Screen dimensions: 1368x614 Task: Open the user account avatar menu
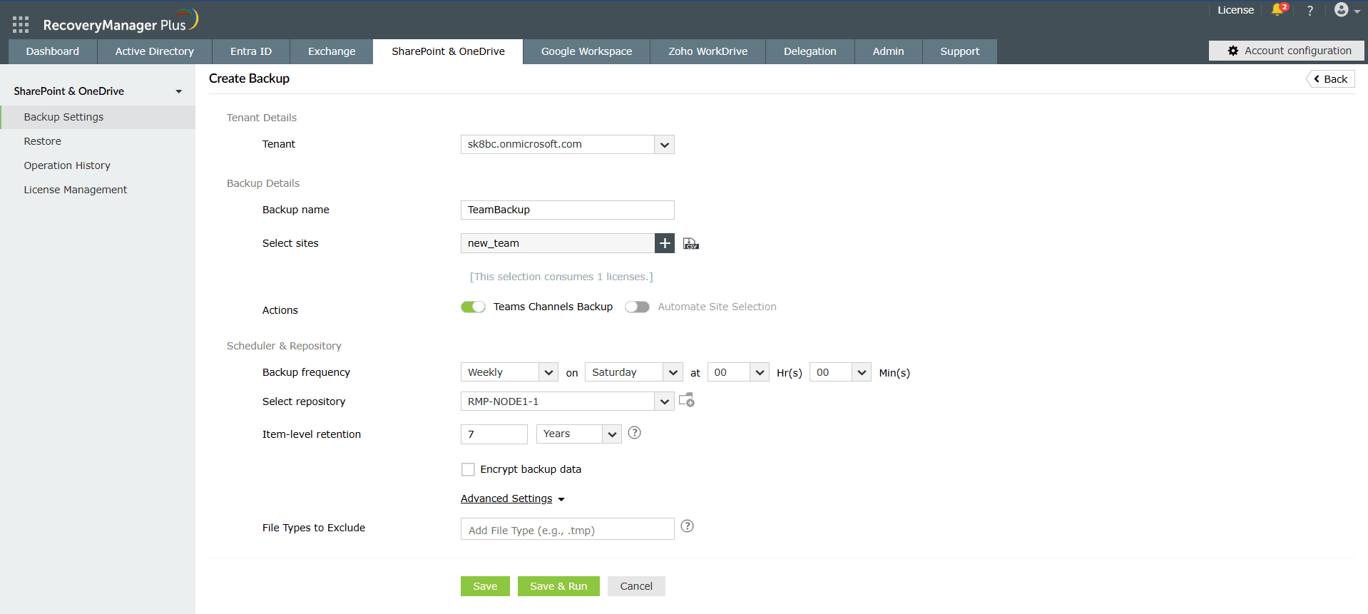tap(1347, 10)
